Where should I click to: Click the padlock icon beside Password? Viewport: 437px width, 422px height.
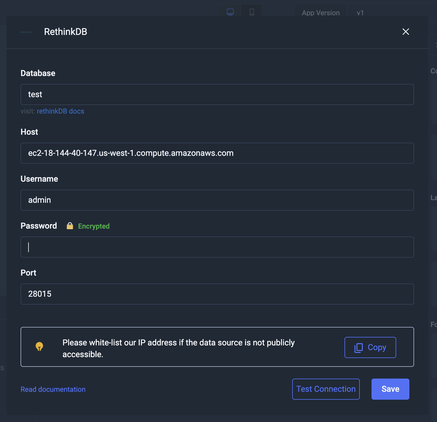point(70,226)
